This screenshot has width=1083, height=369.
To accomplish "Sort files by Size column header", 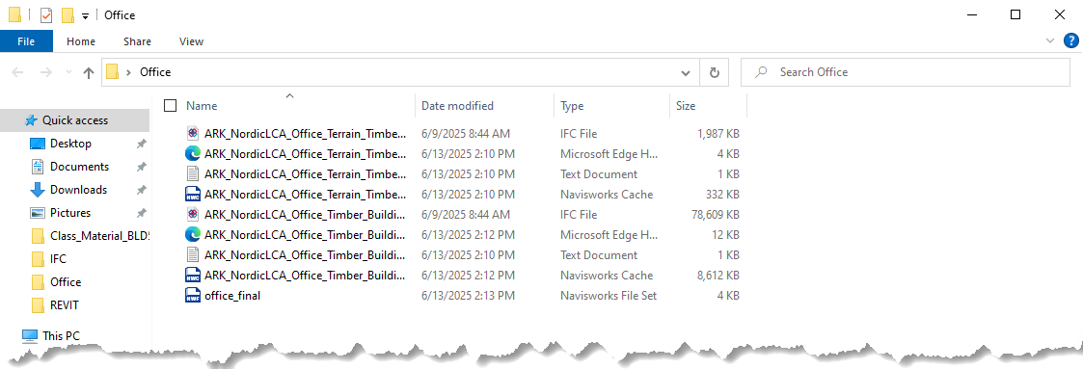I will coord(686,106).
